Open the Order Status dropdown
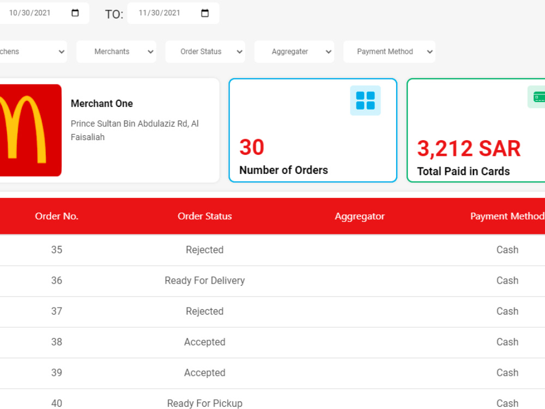This screenshot has width=545, height=409. [205, 51]
